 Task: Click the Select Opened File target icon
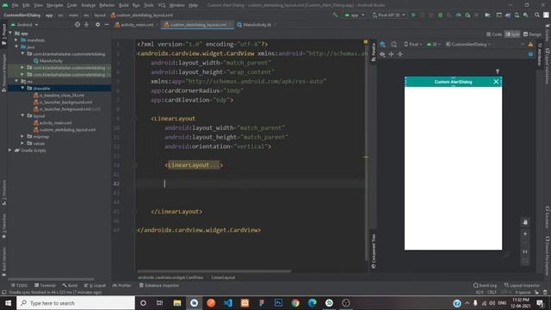pos(77,25)
